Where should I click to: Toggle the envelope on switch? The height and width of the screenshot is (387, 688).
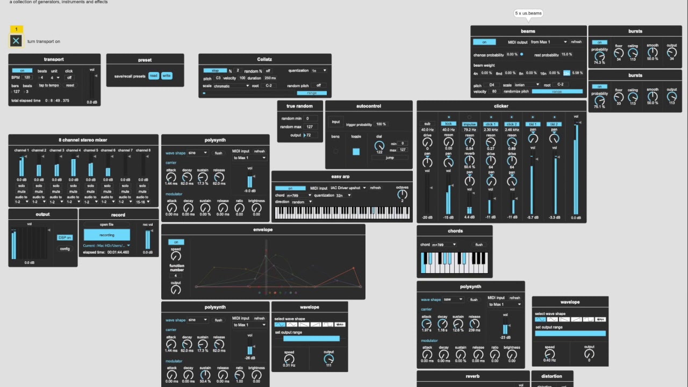176,242
